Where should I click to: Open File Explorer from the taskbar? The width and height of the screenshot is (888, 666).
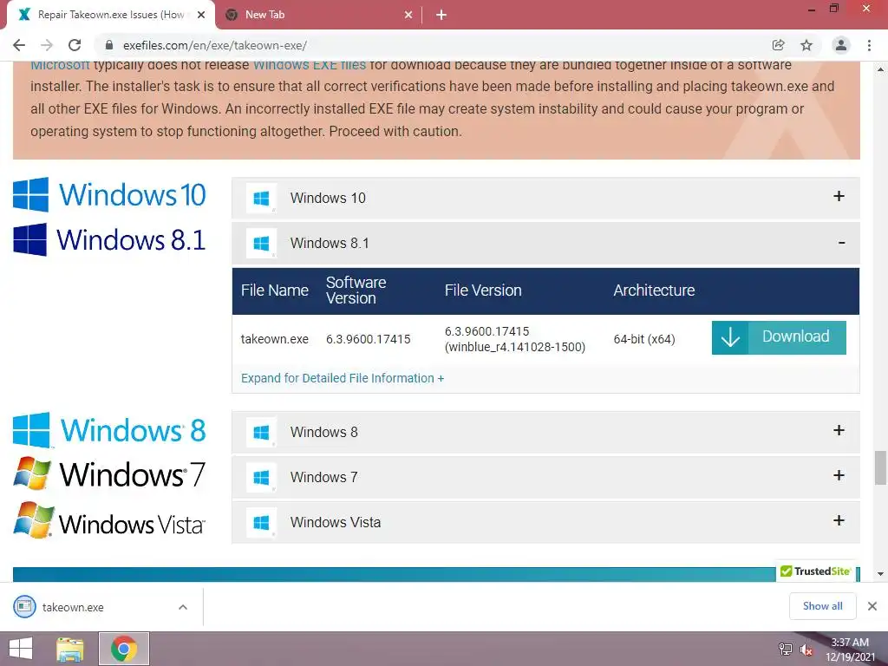coord(70,649)
